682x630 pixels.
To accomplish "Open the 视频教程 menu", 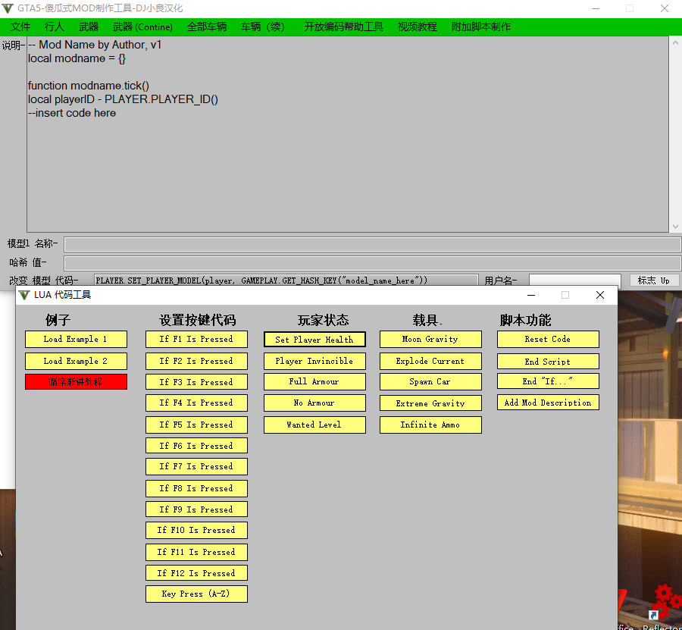I will point(418,27).
